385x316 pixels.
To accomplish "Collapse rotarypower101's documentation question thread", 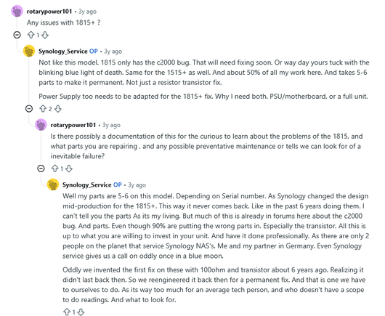I will coord(41,169).
